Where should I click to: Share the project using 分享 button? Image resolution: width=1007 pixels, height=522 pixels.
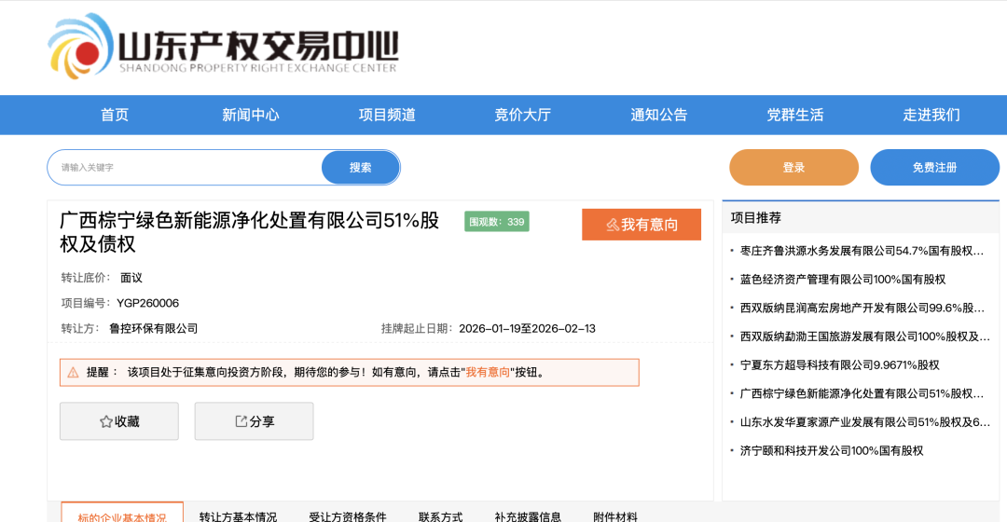point(255,421)
